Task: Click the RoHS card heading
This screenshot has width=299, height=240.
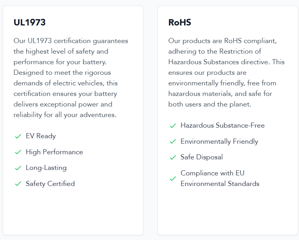Action: [x=180, y=22]
